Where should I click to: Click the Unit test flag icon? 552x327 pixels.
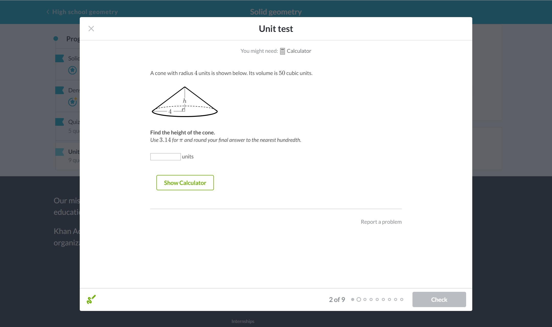60,152
